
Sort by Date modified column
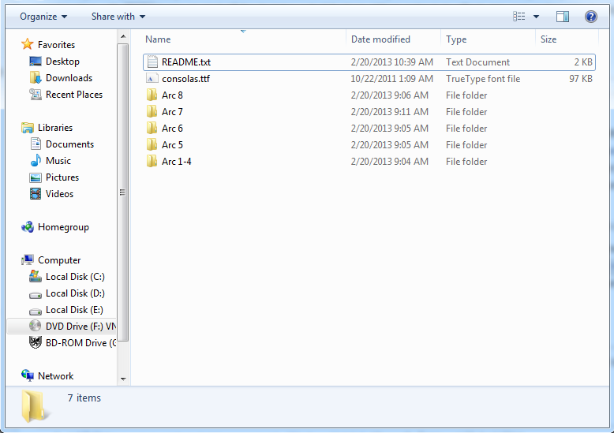[x=380, y=39]
